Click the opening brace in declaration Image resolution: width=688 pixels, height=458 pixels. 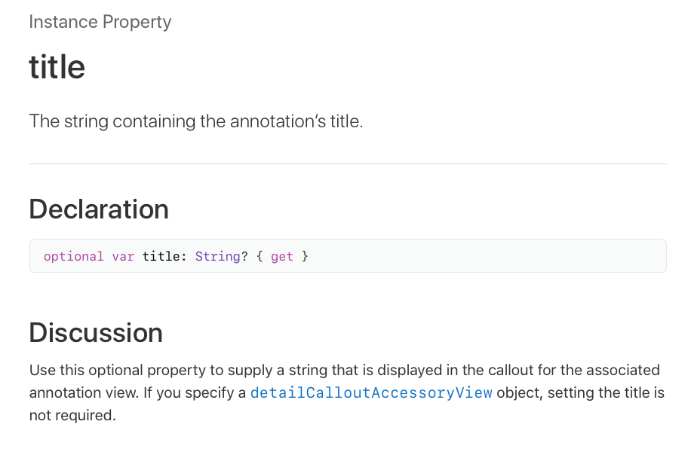point(260,256)
